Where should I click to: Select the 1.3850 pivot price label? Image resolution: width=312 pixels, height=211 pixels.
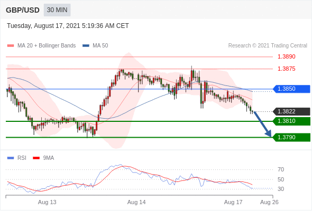point(291,89)
